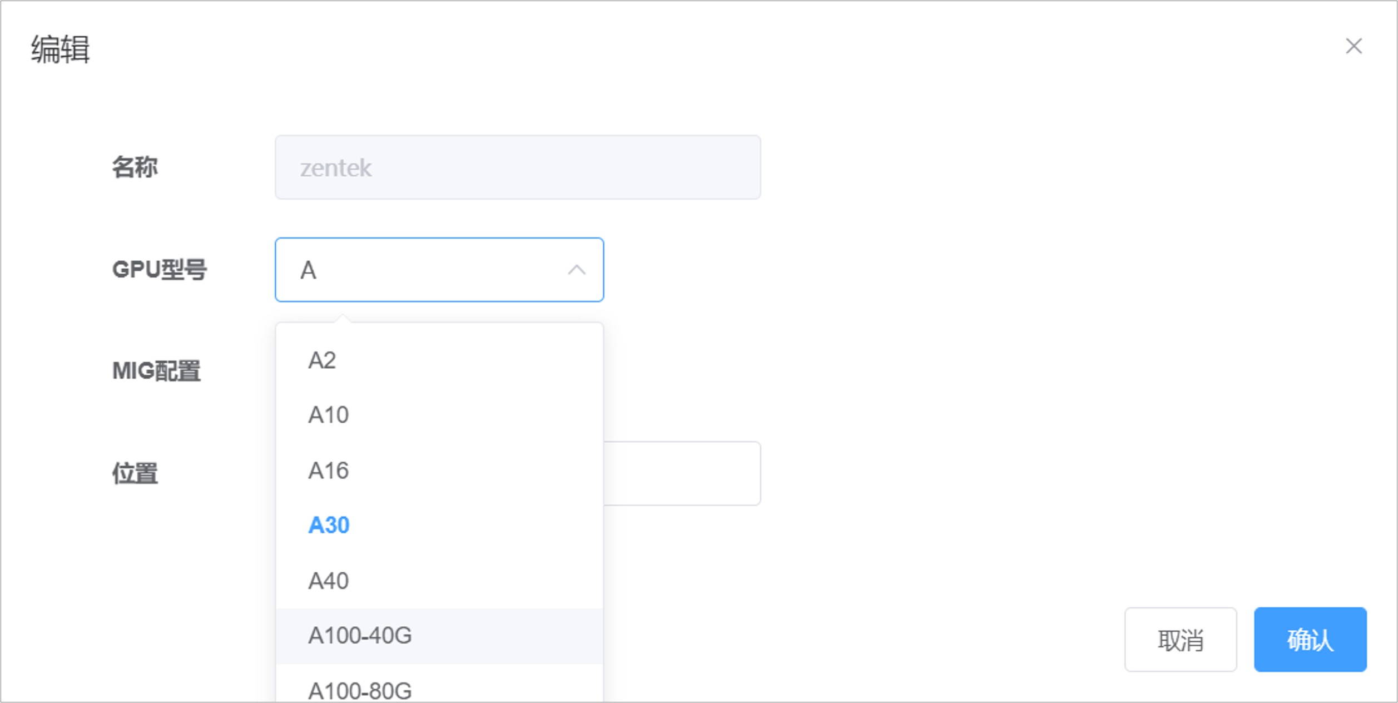
Task: Close the 编辑 dialog with X icon
Action: tap(1354, 46)
